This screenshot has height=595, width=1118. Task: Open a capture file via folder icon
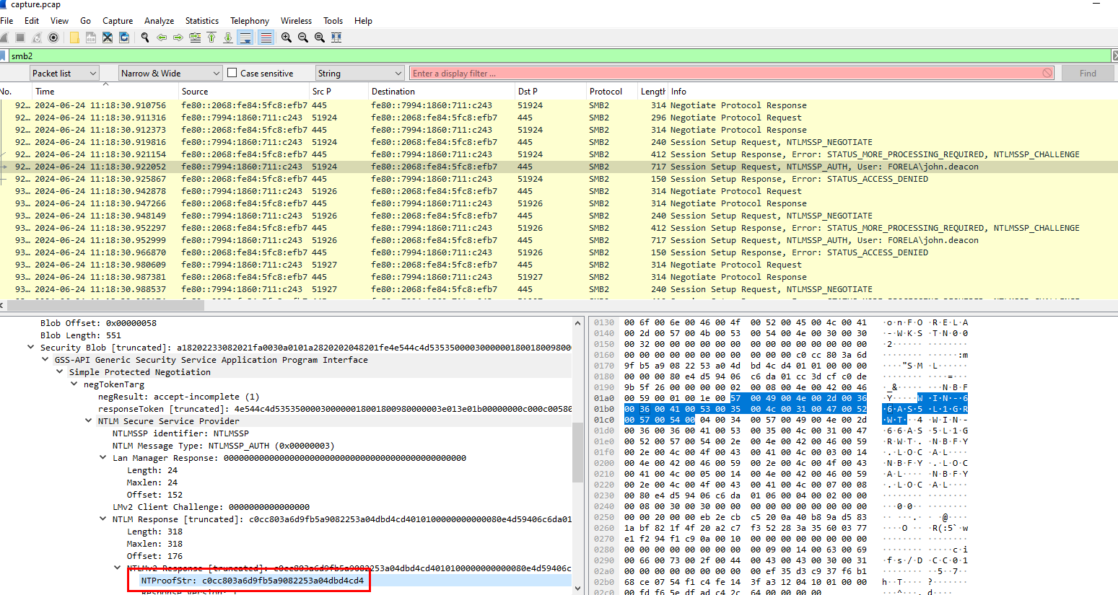click(x=74, y=38)
